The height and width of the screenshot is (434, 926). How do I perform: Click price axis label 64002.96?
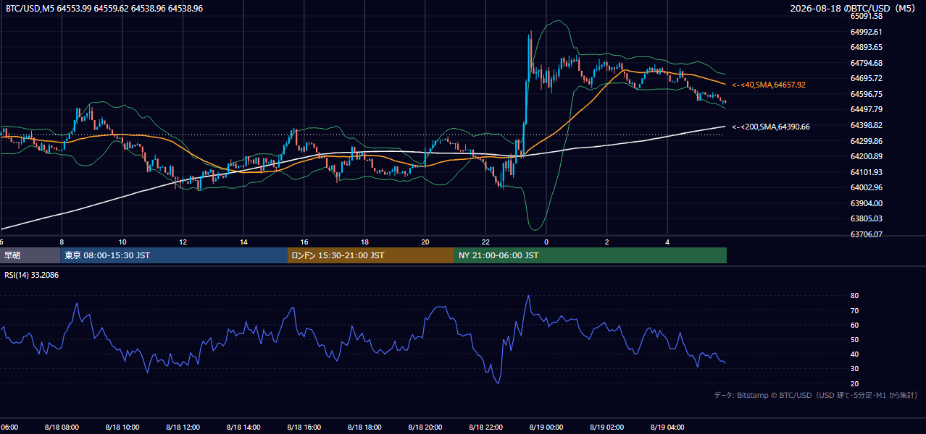866,187
